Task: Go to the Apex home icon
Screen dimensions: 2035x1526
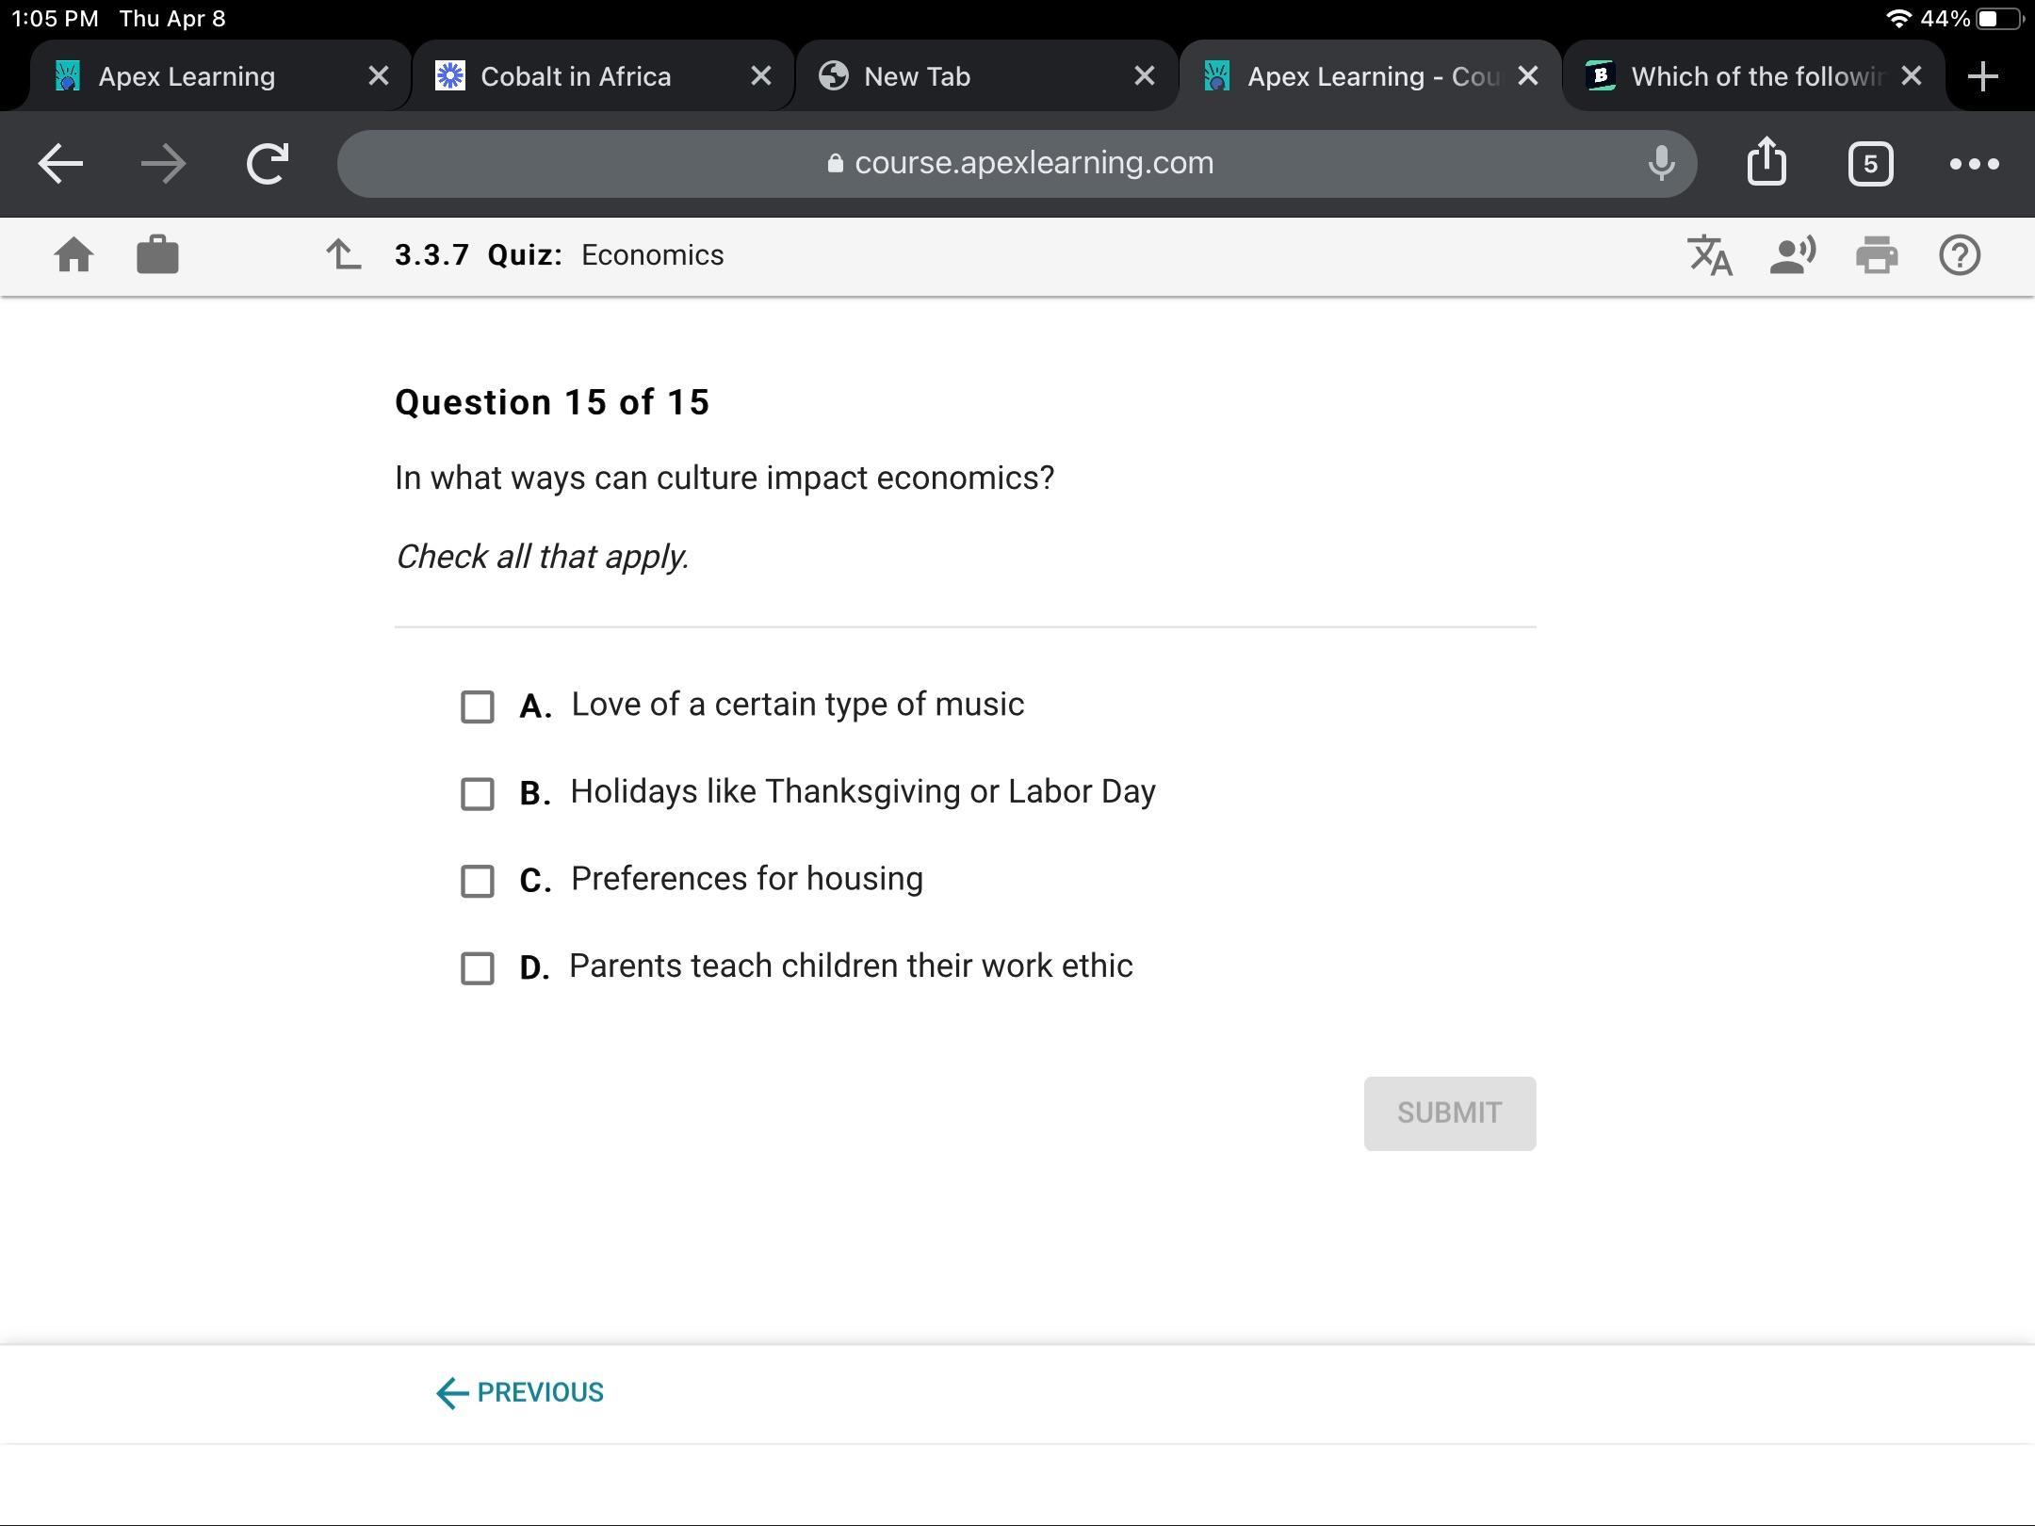Action: pyautogui.click(x=73, y=255)
